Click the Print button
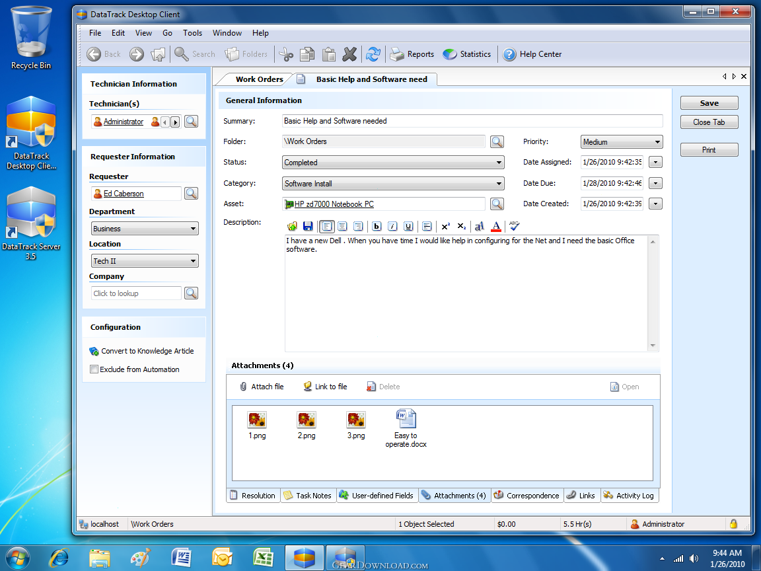 click(x=709, y=150)
